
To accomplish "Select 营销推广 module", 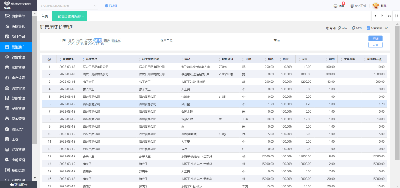I will point(16,47).
